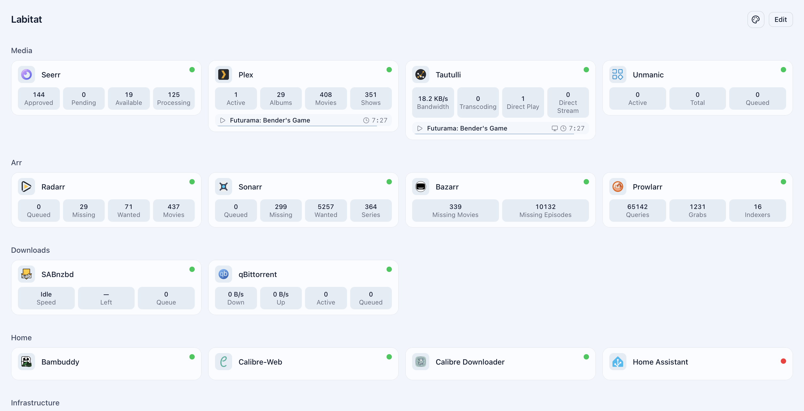Open the theme palette picker
Screen dimensions: 804x411
pos(756,19)
